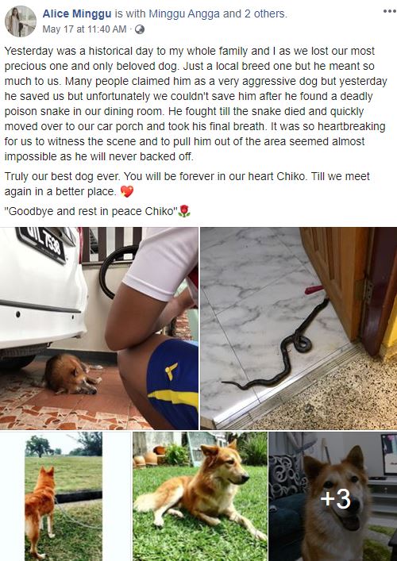Click the 'Truly our best dog ever' paragraph
The height and width of the screenshot is (561, 397).
(187, 184)
